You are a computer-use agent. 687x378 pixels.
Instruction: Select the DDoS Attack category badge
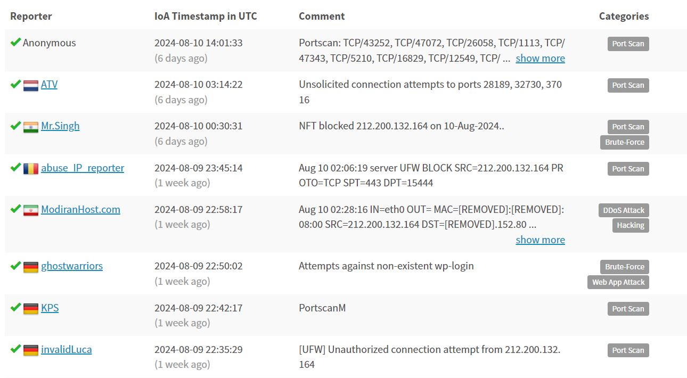coord(624,210)
